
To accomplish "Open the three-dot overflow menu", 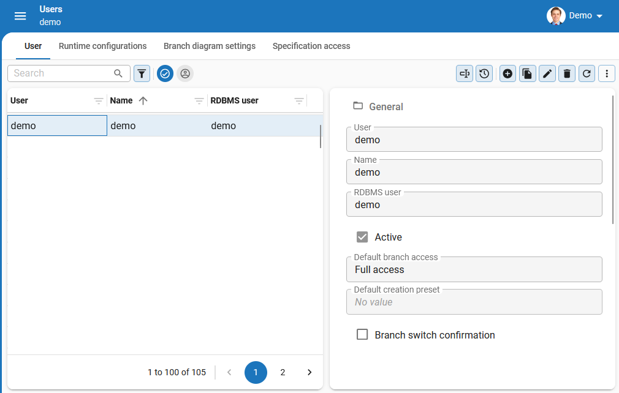I will (606, 73).
